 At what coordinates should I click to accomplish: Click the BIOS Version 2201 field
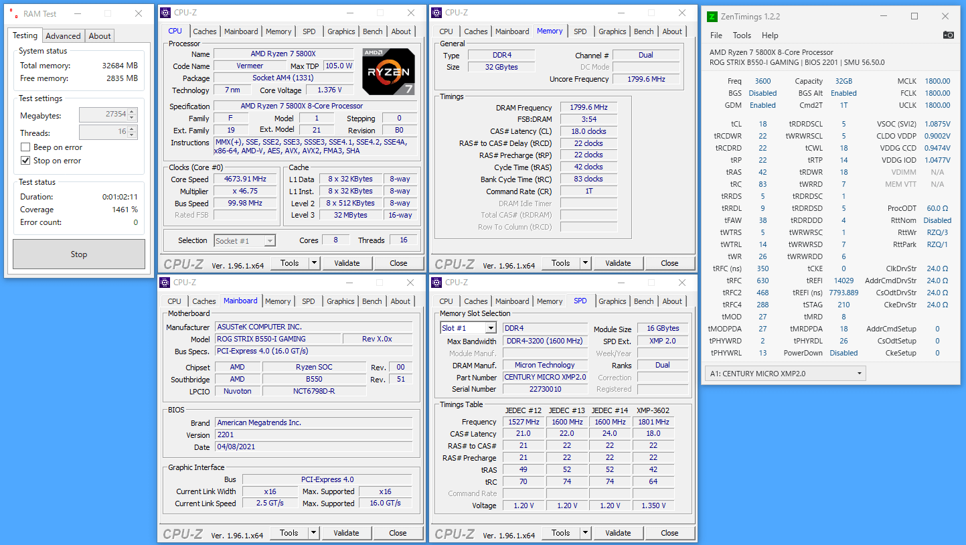(x=313, y=435)
